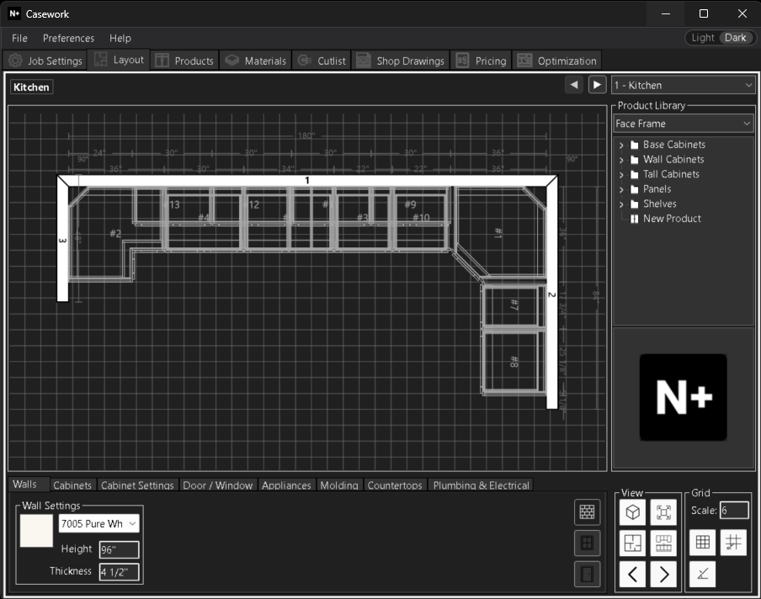Click the door tool icon

click(x=587, y=575)
